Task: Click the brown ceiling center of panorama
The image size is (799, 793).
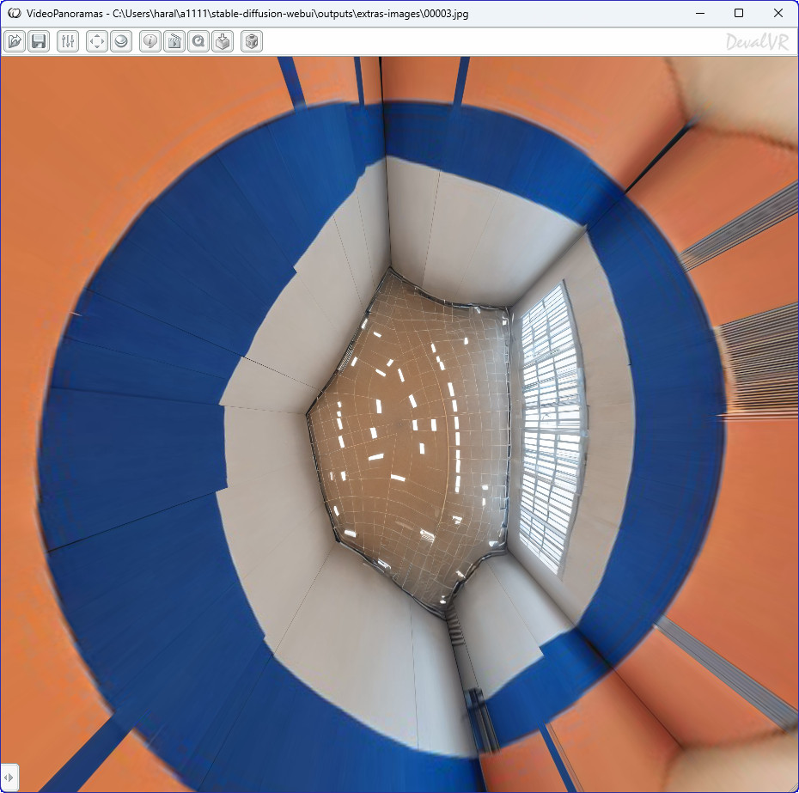Action: (x=404, y=438)
